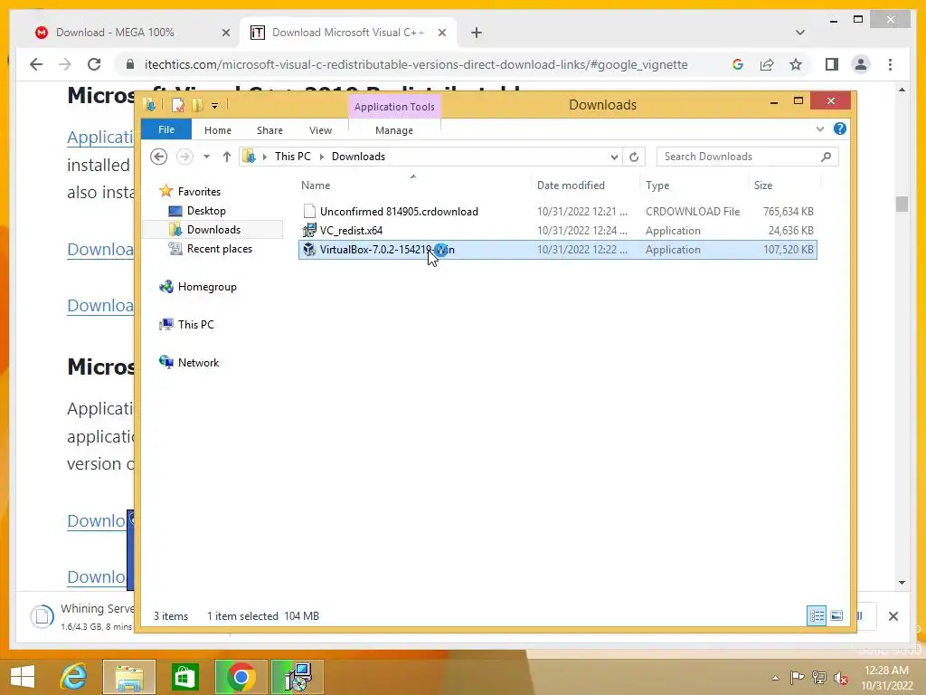Select Homegroup in navigation pane
Screen dimensions: 926x695
tap(207, 287)
